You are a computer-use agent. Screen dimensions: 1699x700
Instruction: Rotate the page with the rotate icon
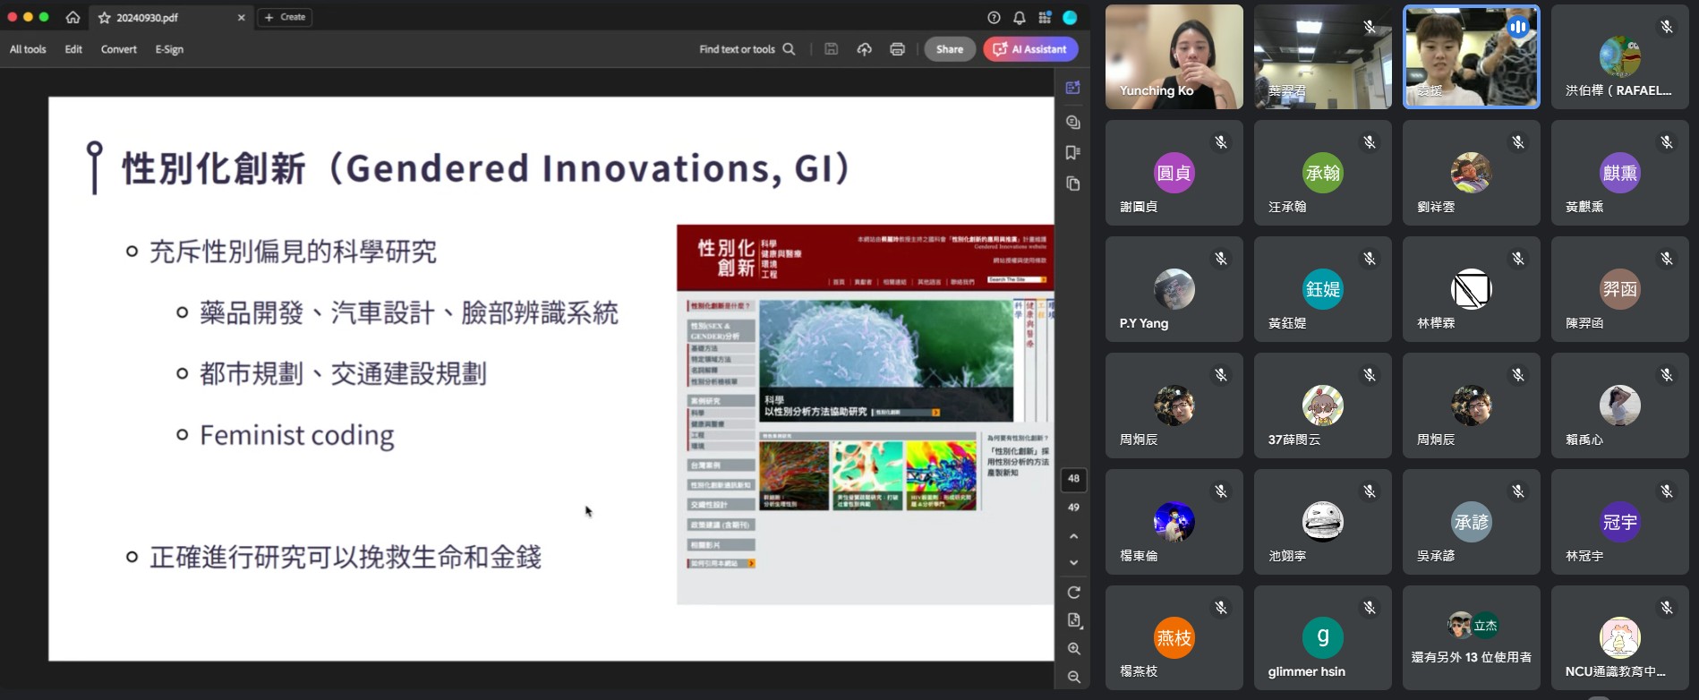(1073, 593)
